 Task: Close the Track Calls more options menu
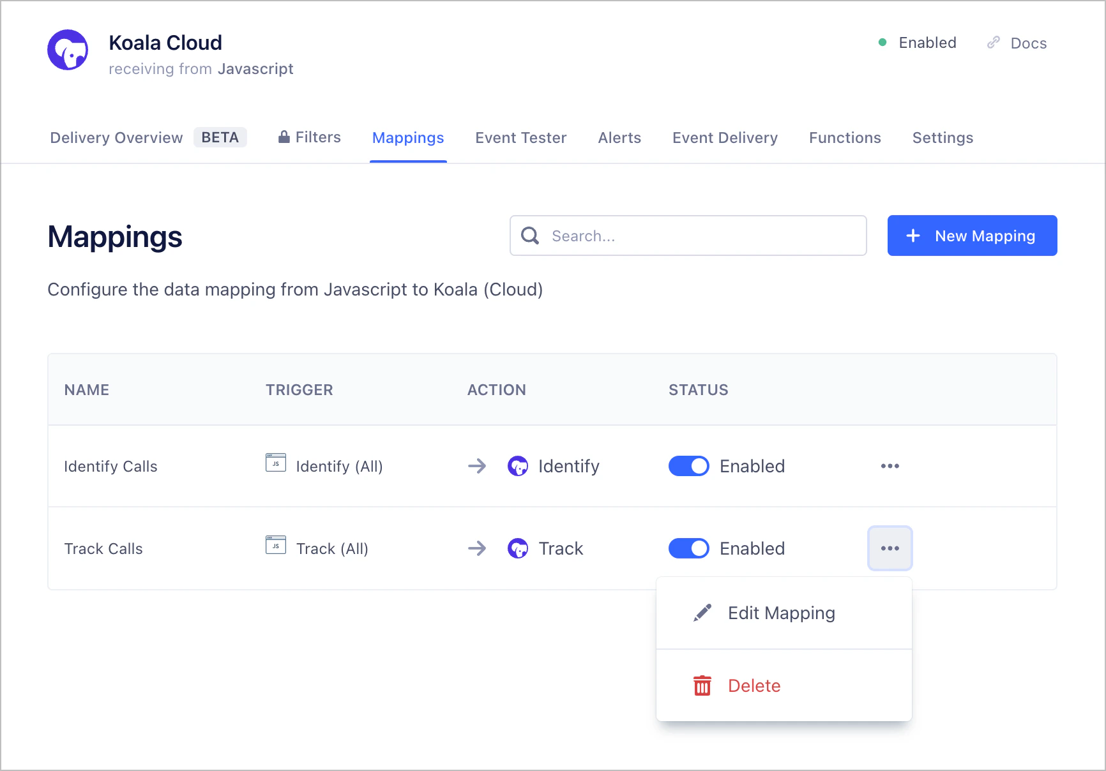890,548
